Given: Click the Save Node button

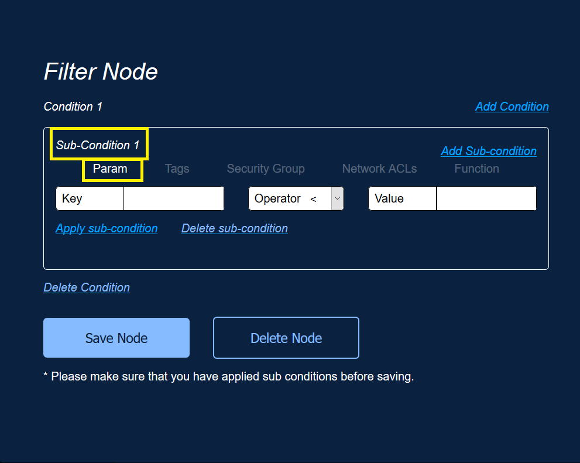Looking at the screenshot, I should pos(116,338).
